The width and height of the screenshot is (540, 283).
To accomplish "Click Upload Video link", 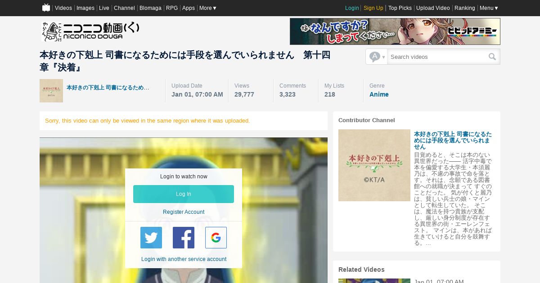I will tap(433, 8).
